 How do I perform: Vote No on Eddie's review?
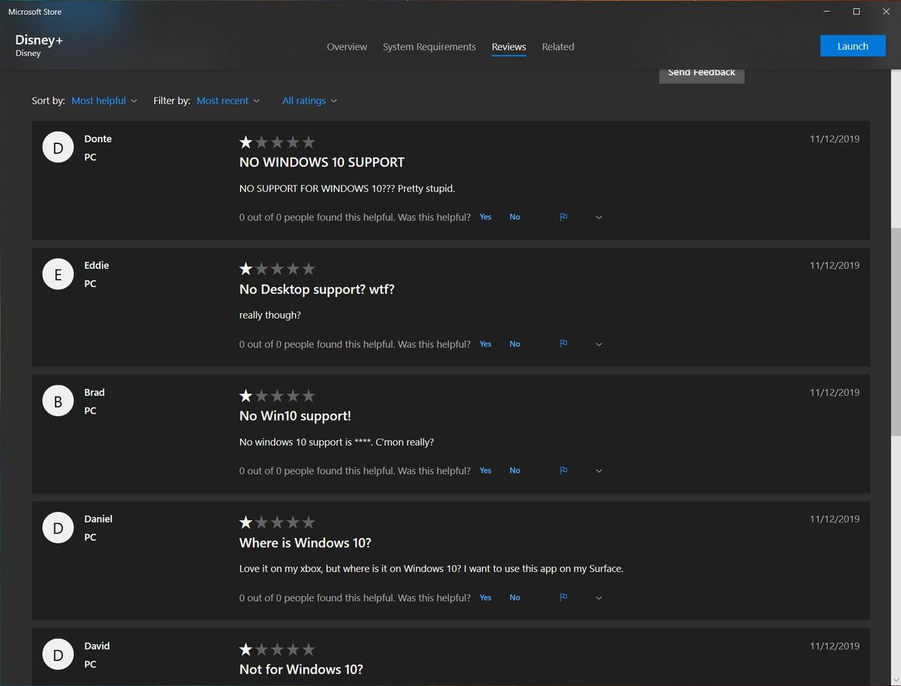[515, 344]
